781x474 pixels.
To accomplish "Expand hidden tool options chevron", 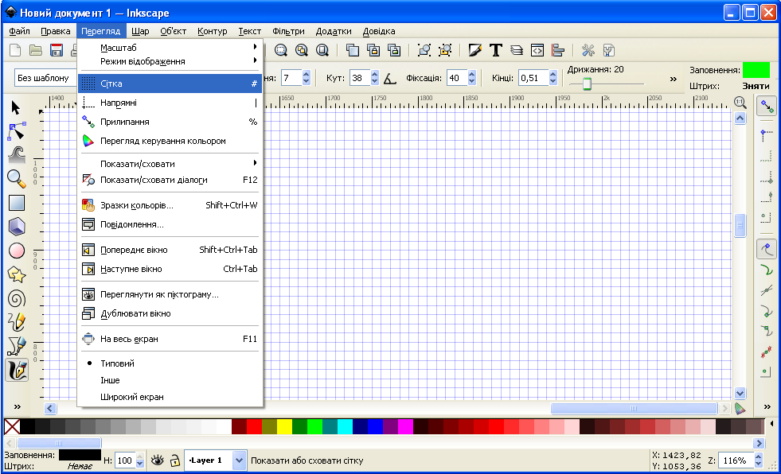I will 674,79.
